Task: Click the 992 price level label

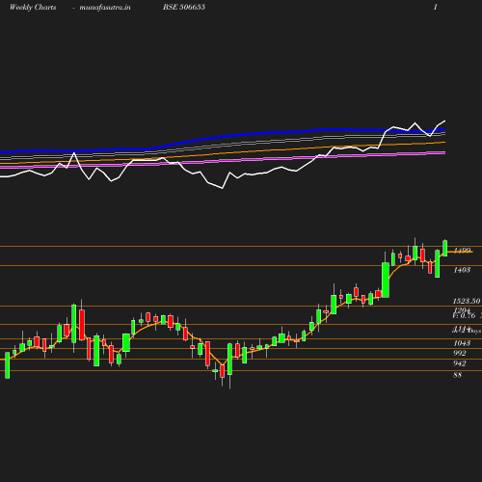Action: click(460, 353)
